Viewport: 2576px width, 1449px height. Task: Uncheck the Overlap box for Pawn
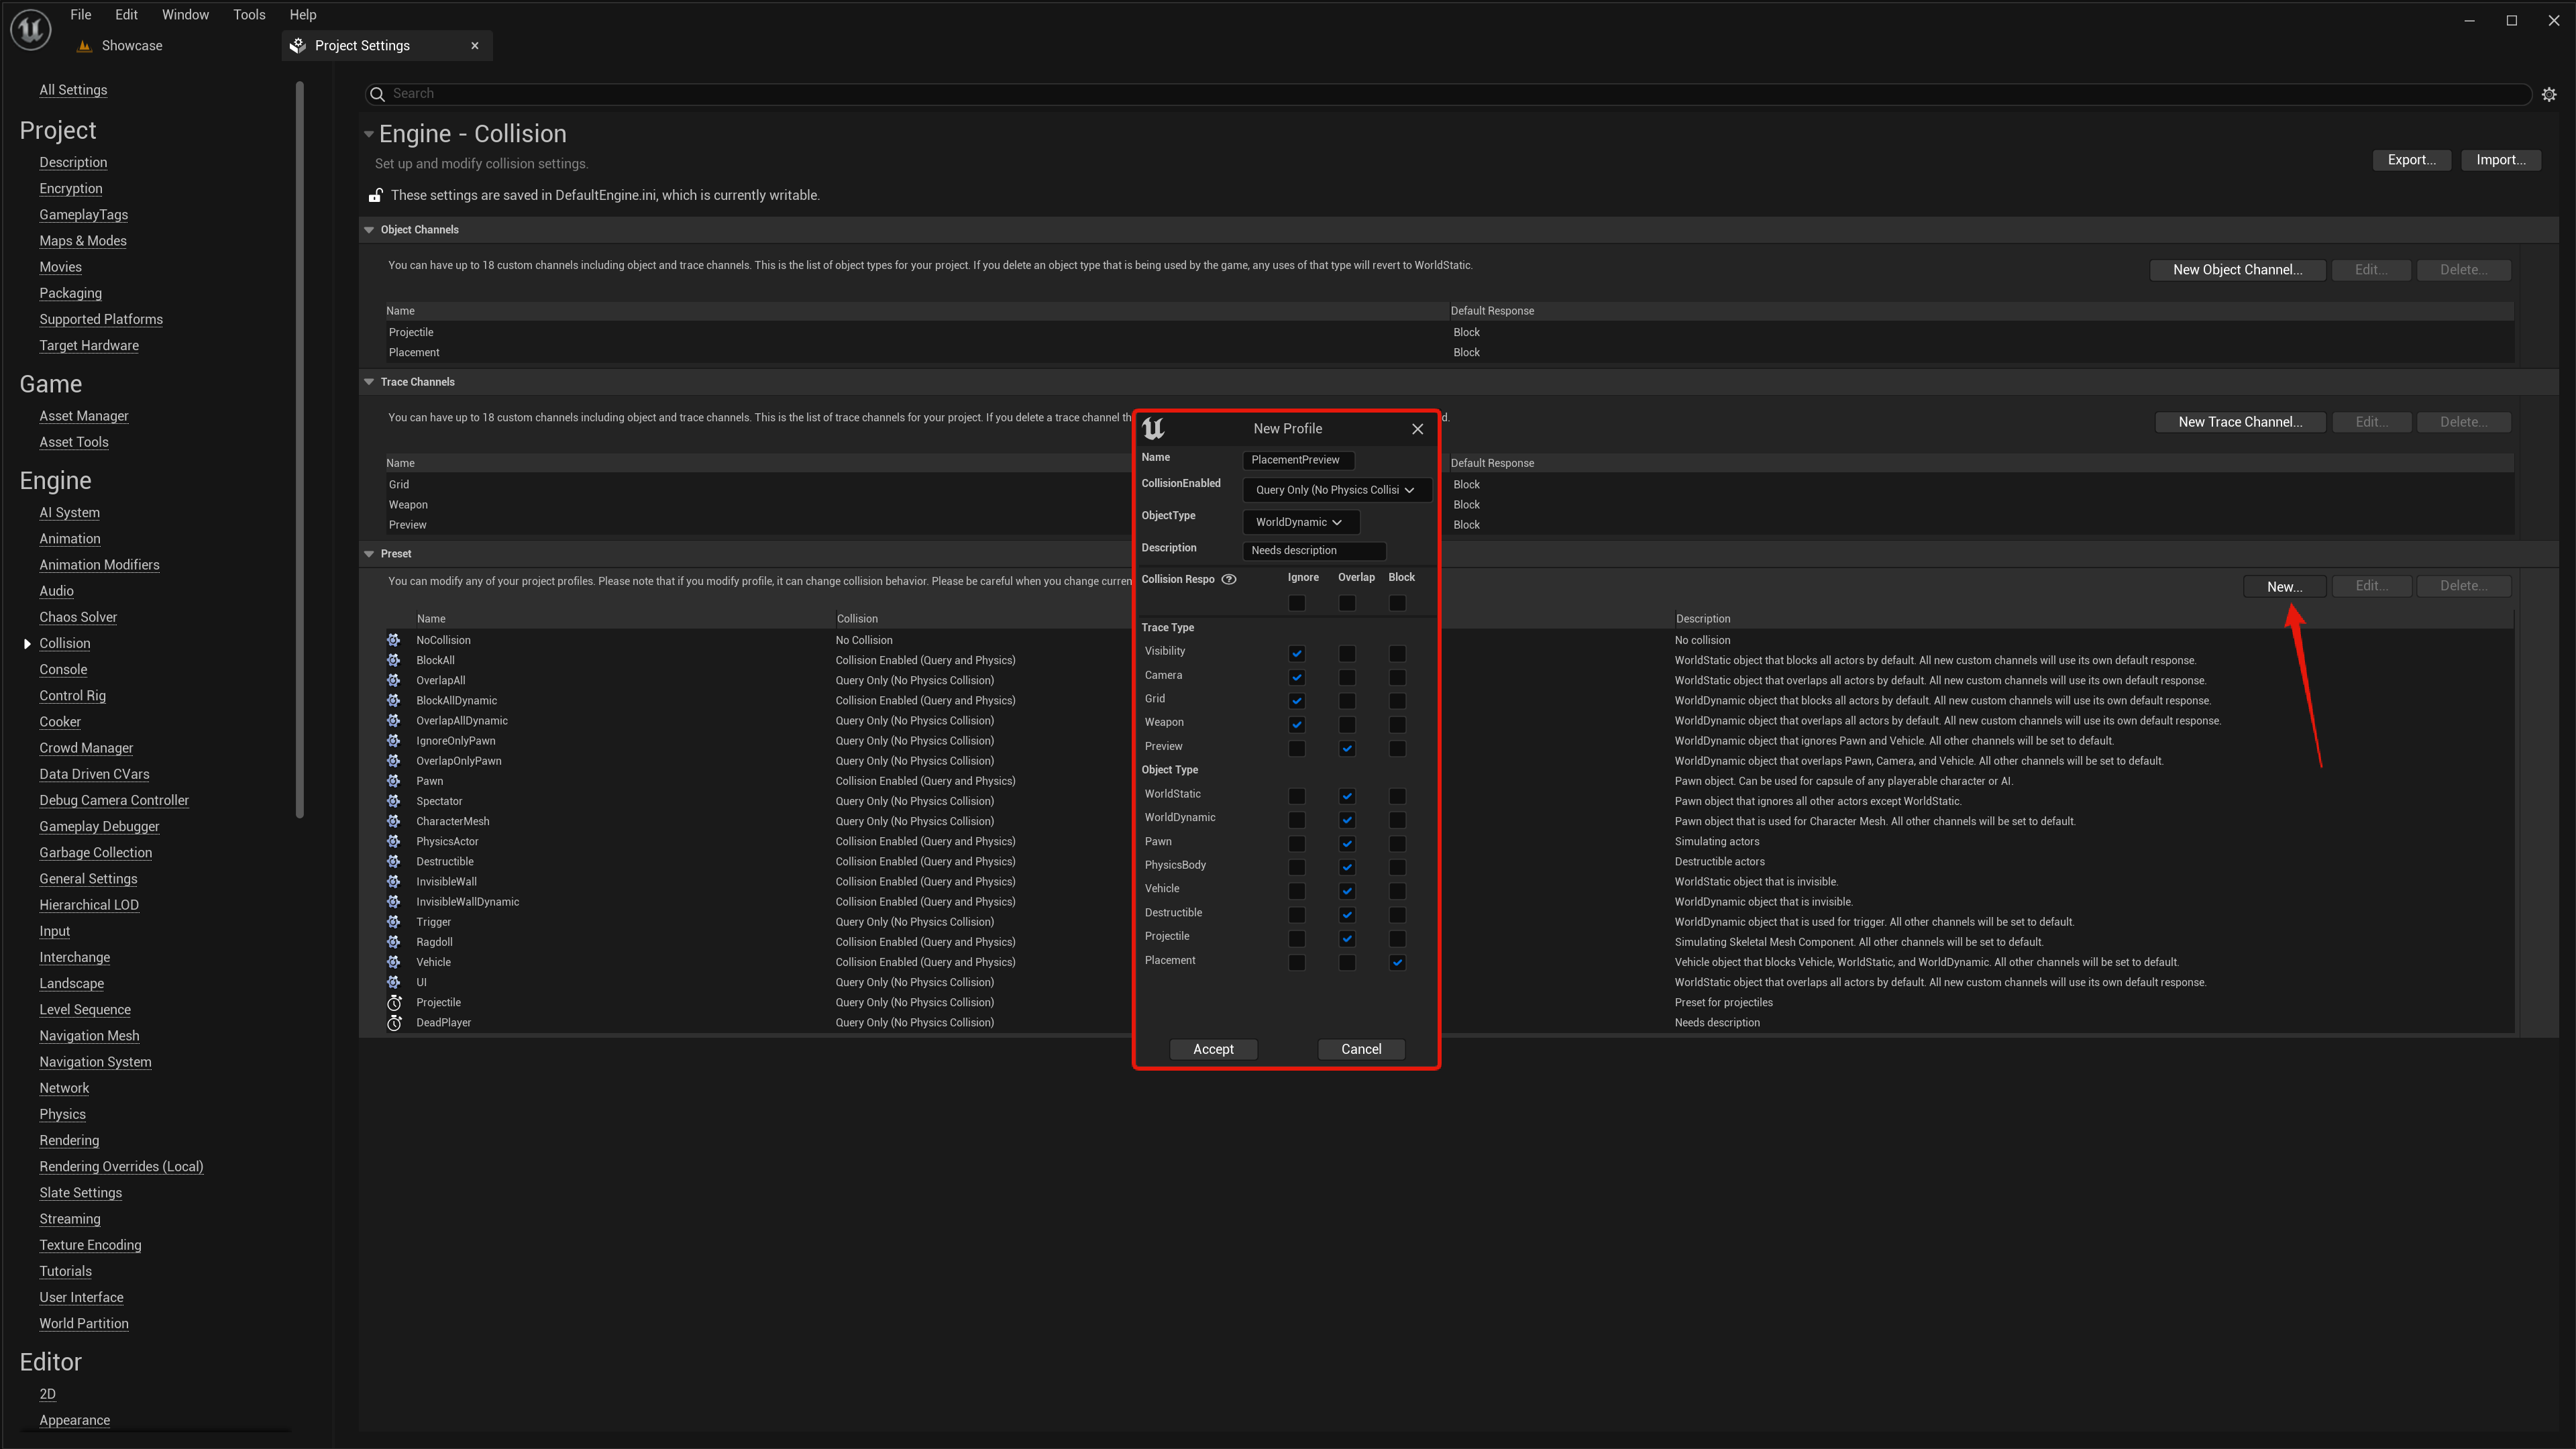click(x=1347, y=843)
